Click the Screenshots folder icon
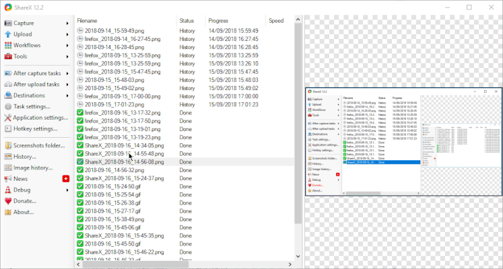Image resolution: width=503 pixels, height=269 pixels. click(x=8, y=146)
